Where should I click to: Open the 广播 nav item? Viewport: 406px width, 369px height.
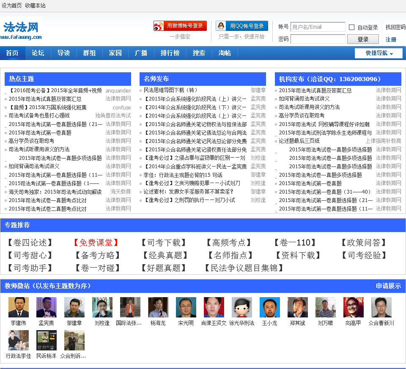(x=141, y=53)
